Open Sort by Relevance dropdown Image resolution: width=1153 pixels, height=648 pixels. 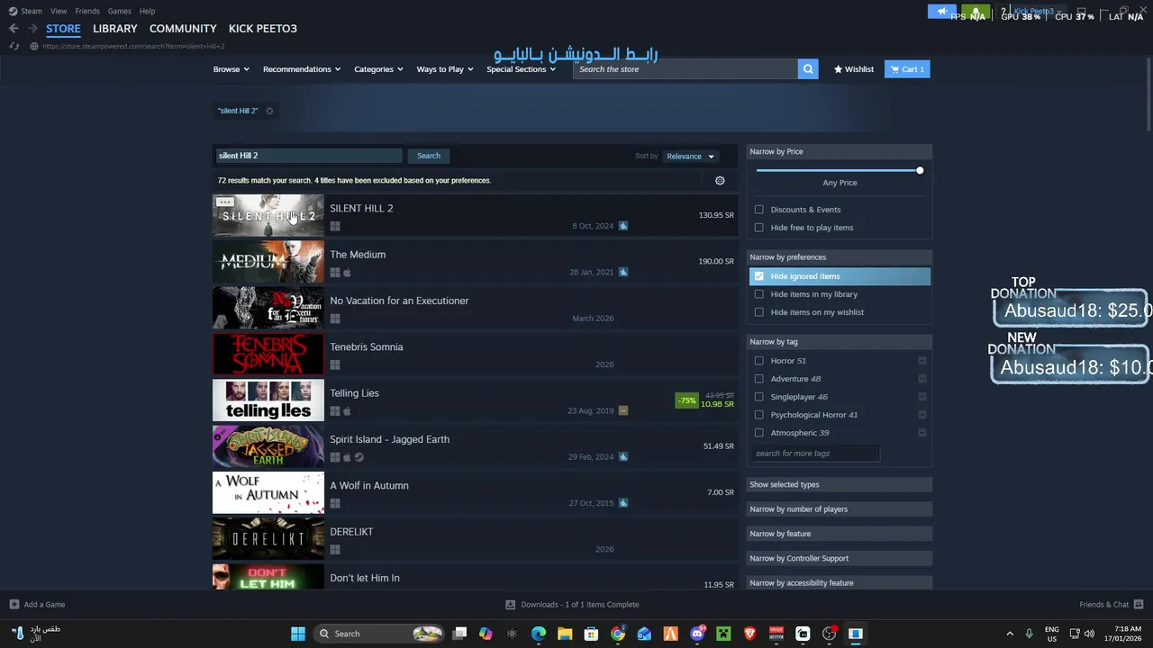tap(691, 157)
